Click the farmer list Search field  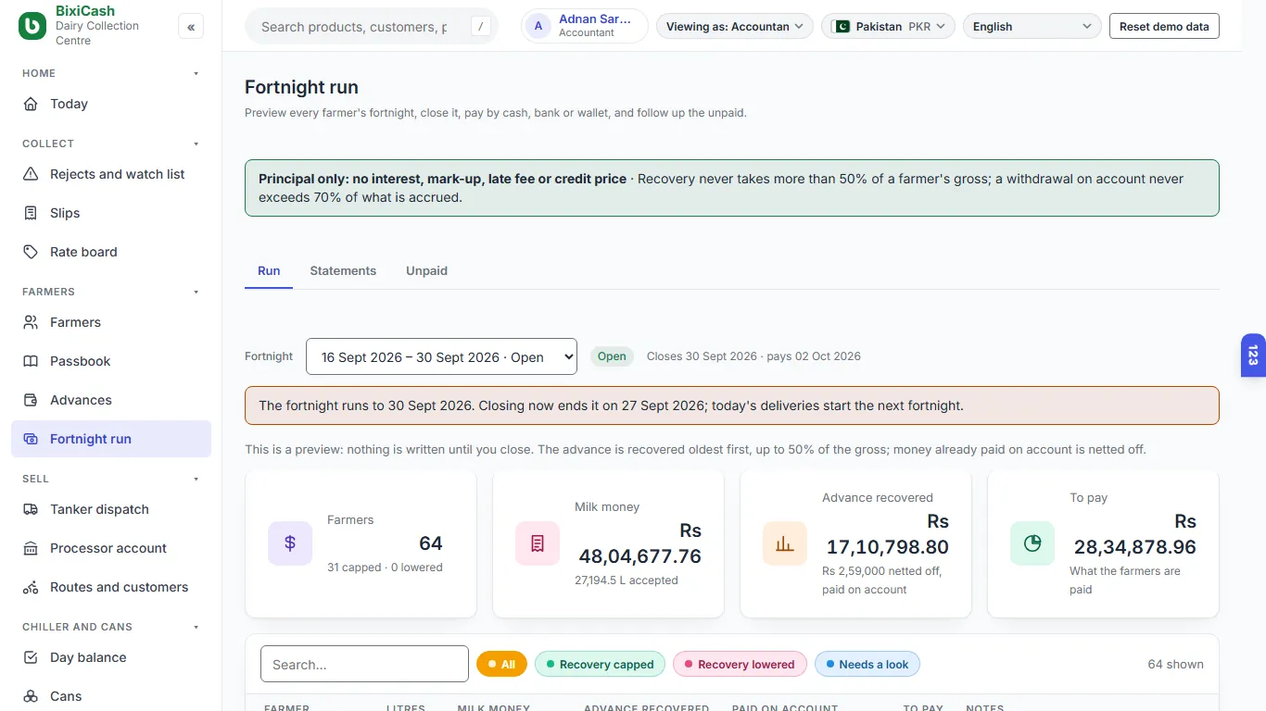coord(364,664)
